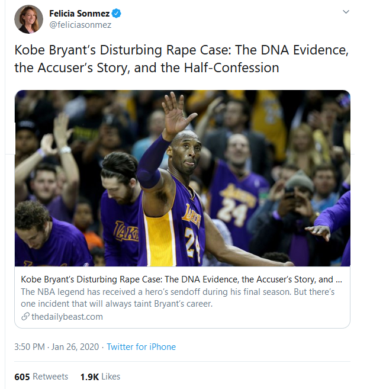The image size is (370, 389).
Task: Open the tweet options chevron menu
Action: tap(345, 12)
